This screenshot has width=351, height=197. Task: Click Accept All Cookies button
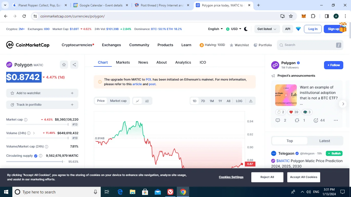pos(303,177)
